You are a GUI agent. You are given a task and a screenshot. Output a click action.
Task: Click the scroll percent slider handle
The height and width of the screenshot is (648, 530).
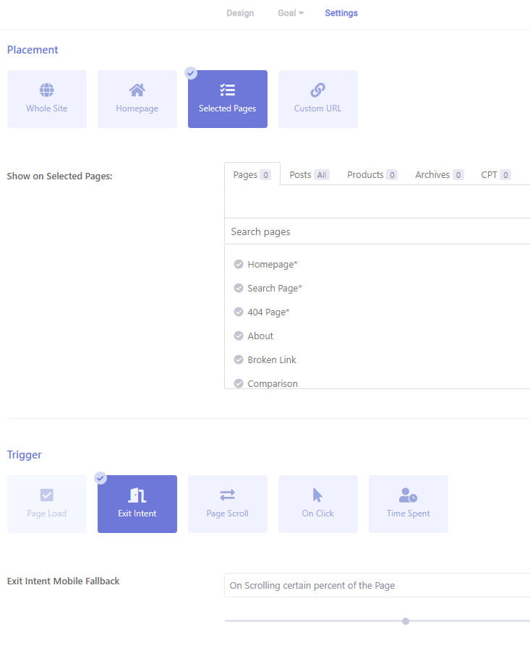point(406,621)
